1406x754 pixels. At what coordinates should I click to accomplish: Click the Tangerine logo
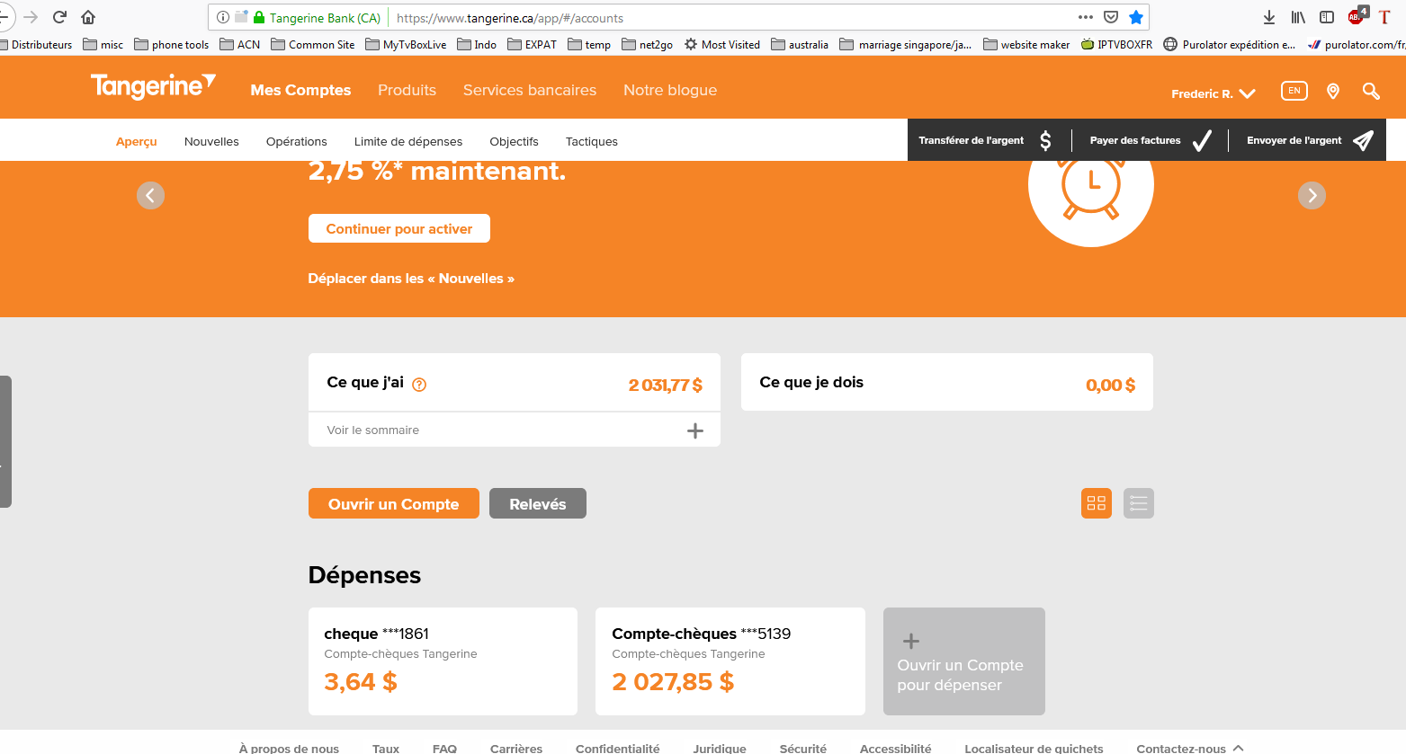[x=153, y=86]
